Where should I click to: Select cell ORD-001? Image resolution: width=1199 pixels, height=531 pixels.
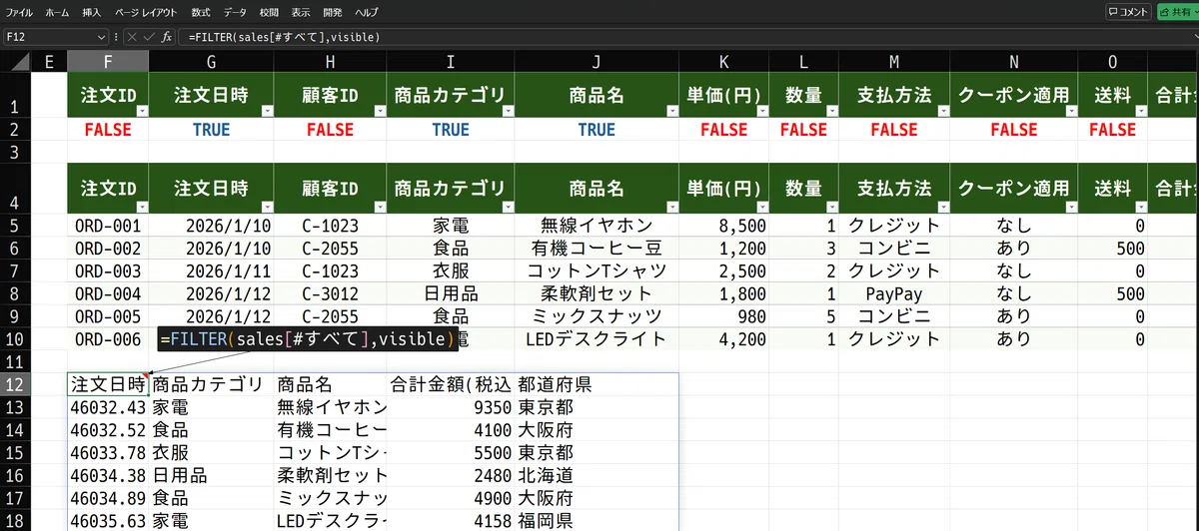108,226
